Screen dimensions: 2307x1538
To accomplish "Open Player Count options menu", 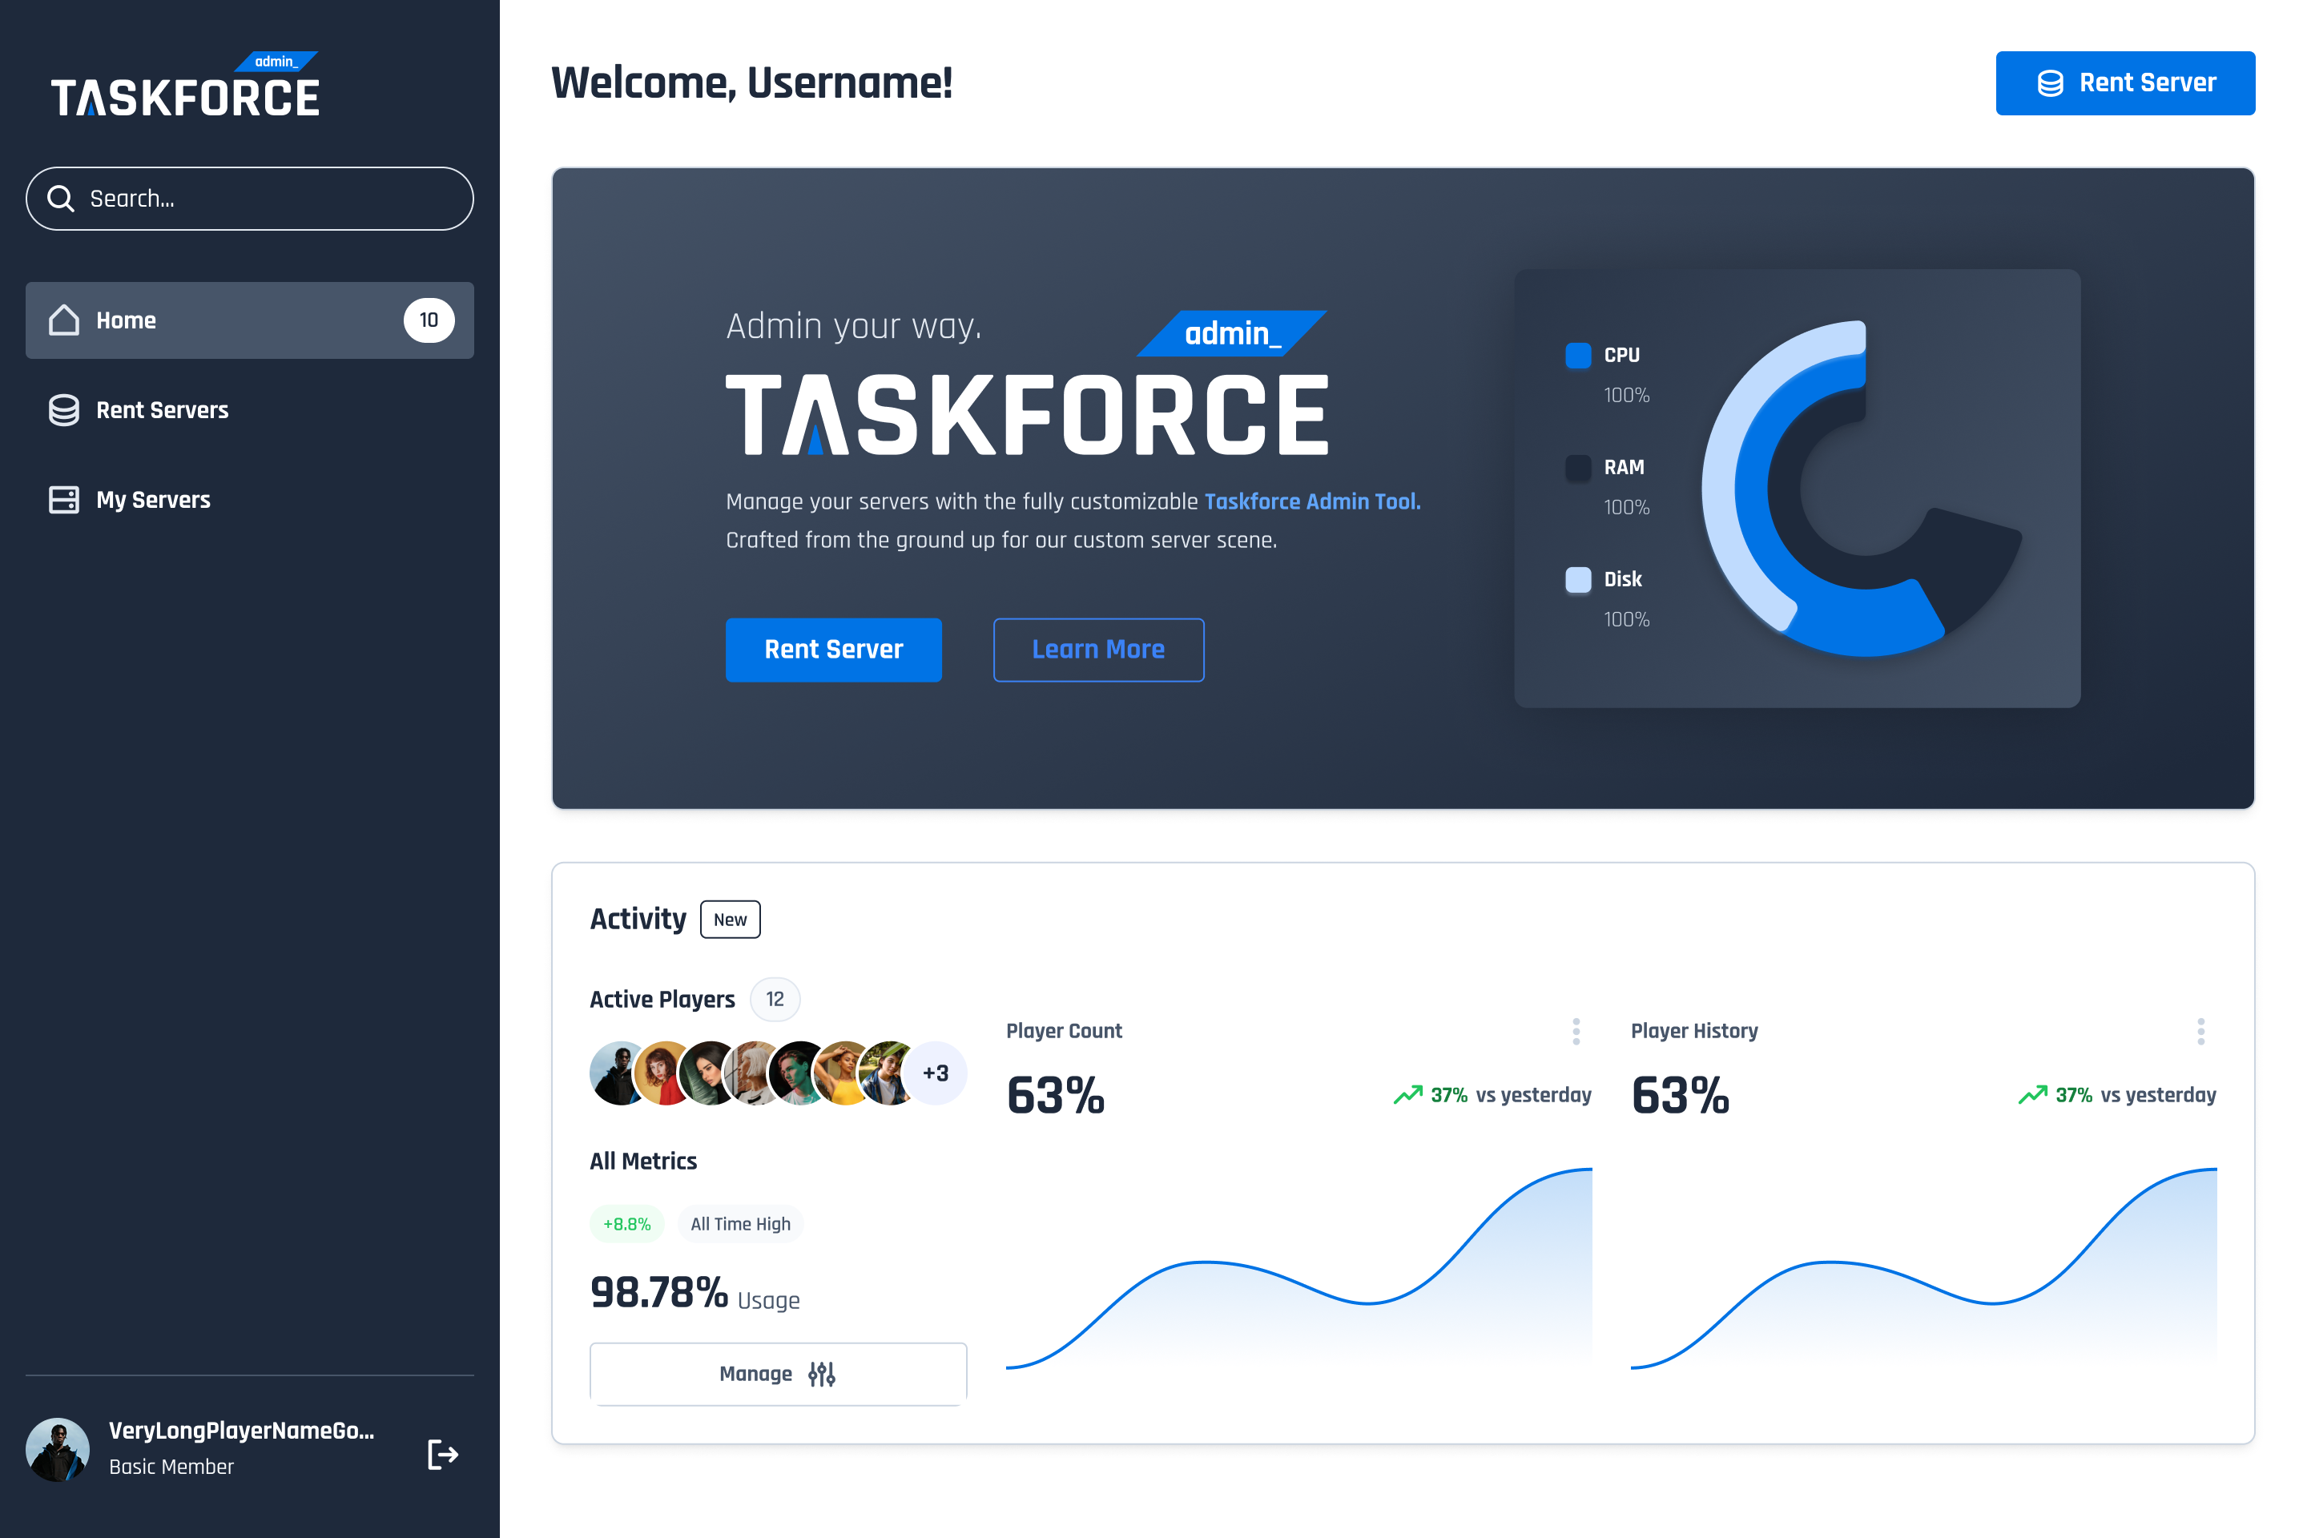I will click(x=1576, y=1031).
